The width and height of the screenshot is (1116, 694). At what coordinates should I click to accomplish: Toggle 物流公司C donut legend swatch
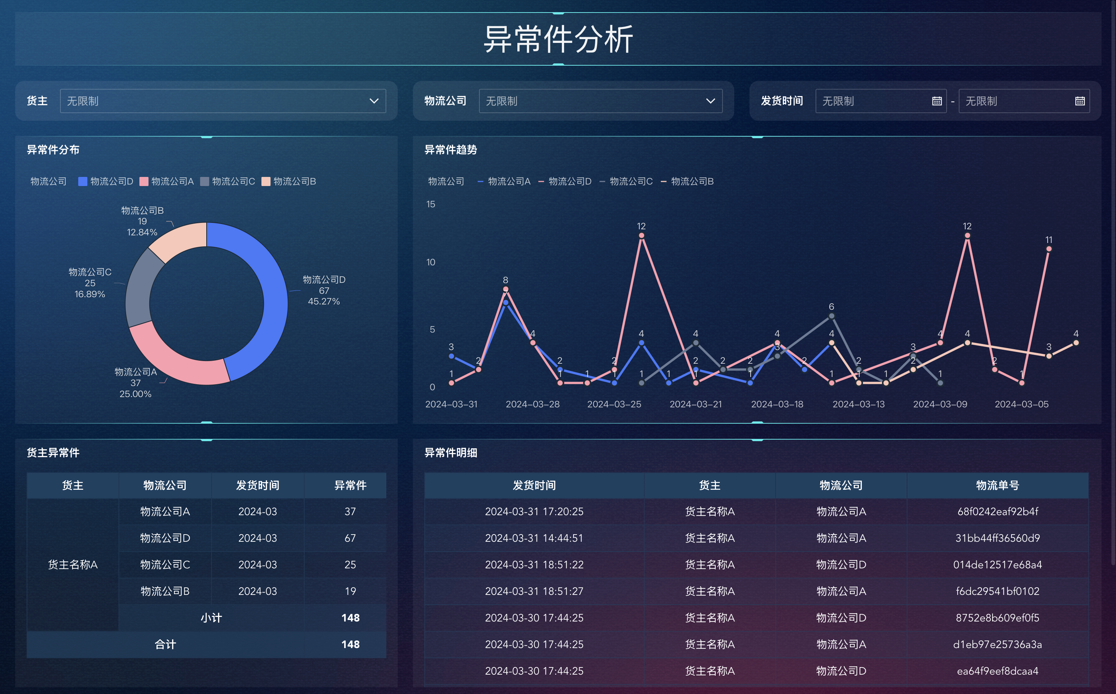point(205,181)
